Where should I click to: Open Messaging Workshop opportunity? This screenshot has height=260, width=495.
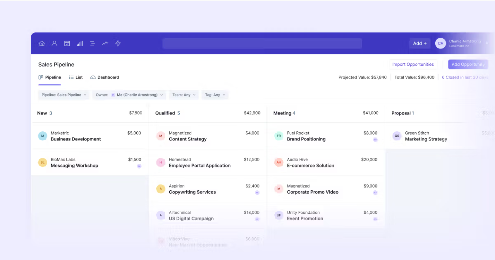(74, 166)
